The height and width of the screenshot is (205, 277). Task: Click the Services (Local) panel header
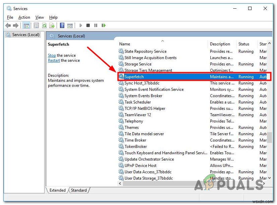coord(71,36)
